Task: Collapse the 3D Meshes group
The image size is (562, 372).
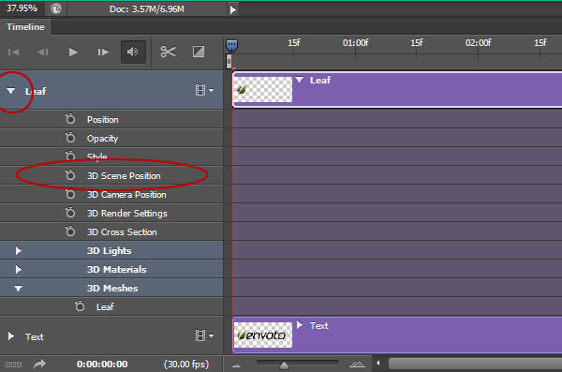Action: (19, 288)
